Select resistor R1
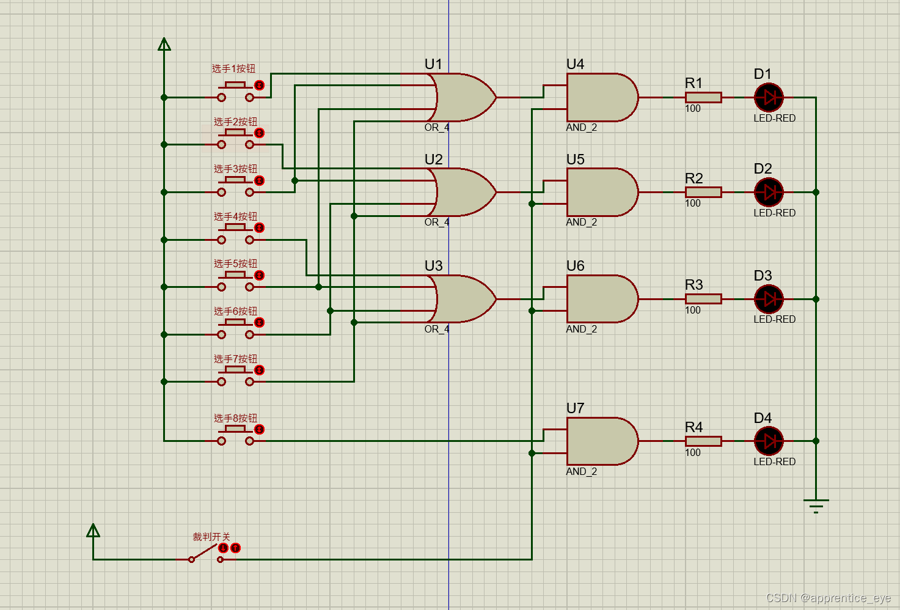The height and width of the screenshot is (610, 900). coord(703,97)
